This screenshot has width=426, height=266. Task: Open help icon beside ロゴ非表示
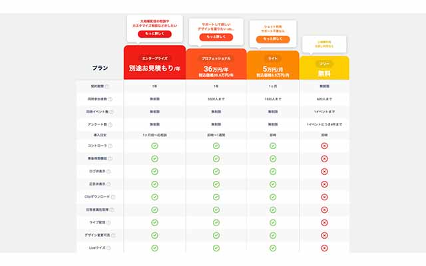(x=108, y=172)
